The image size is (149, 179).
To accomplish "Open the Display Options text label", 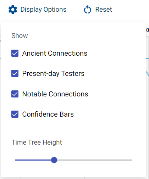I will pyautogui.click(x=43, y=10).
